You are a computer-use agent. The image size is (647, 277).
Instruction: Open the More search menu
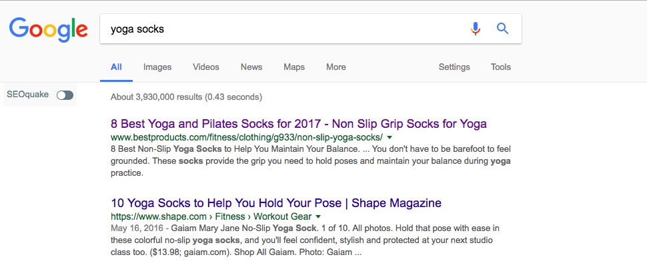(336, 67)
